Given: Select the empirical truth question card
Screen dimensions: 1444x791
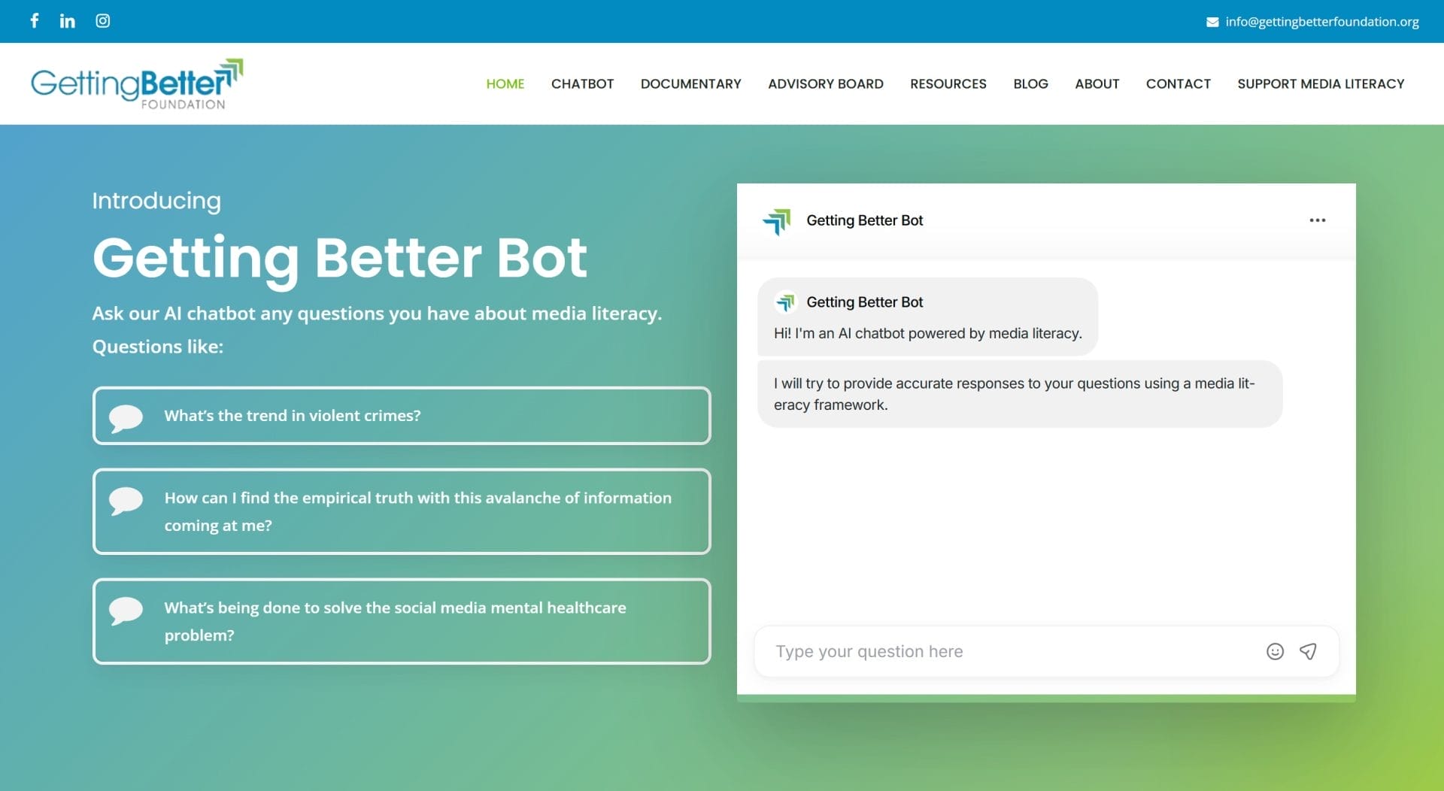Looking at the screenshot, I should click(x=402, y=511).
